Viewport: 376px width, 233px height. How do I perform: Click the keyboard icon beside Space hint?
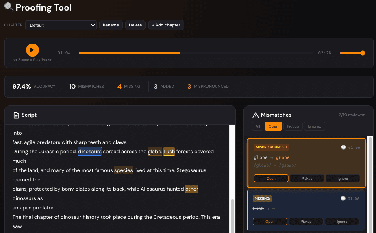(x=15, y=60)
